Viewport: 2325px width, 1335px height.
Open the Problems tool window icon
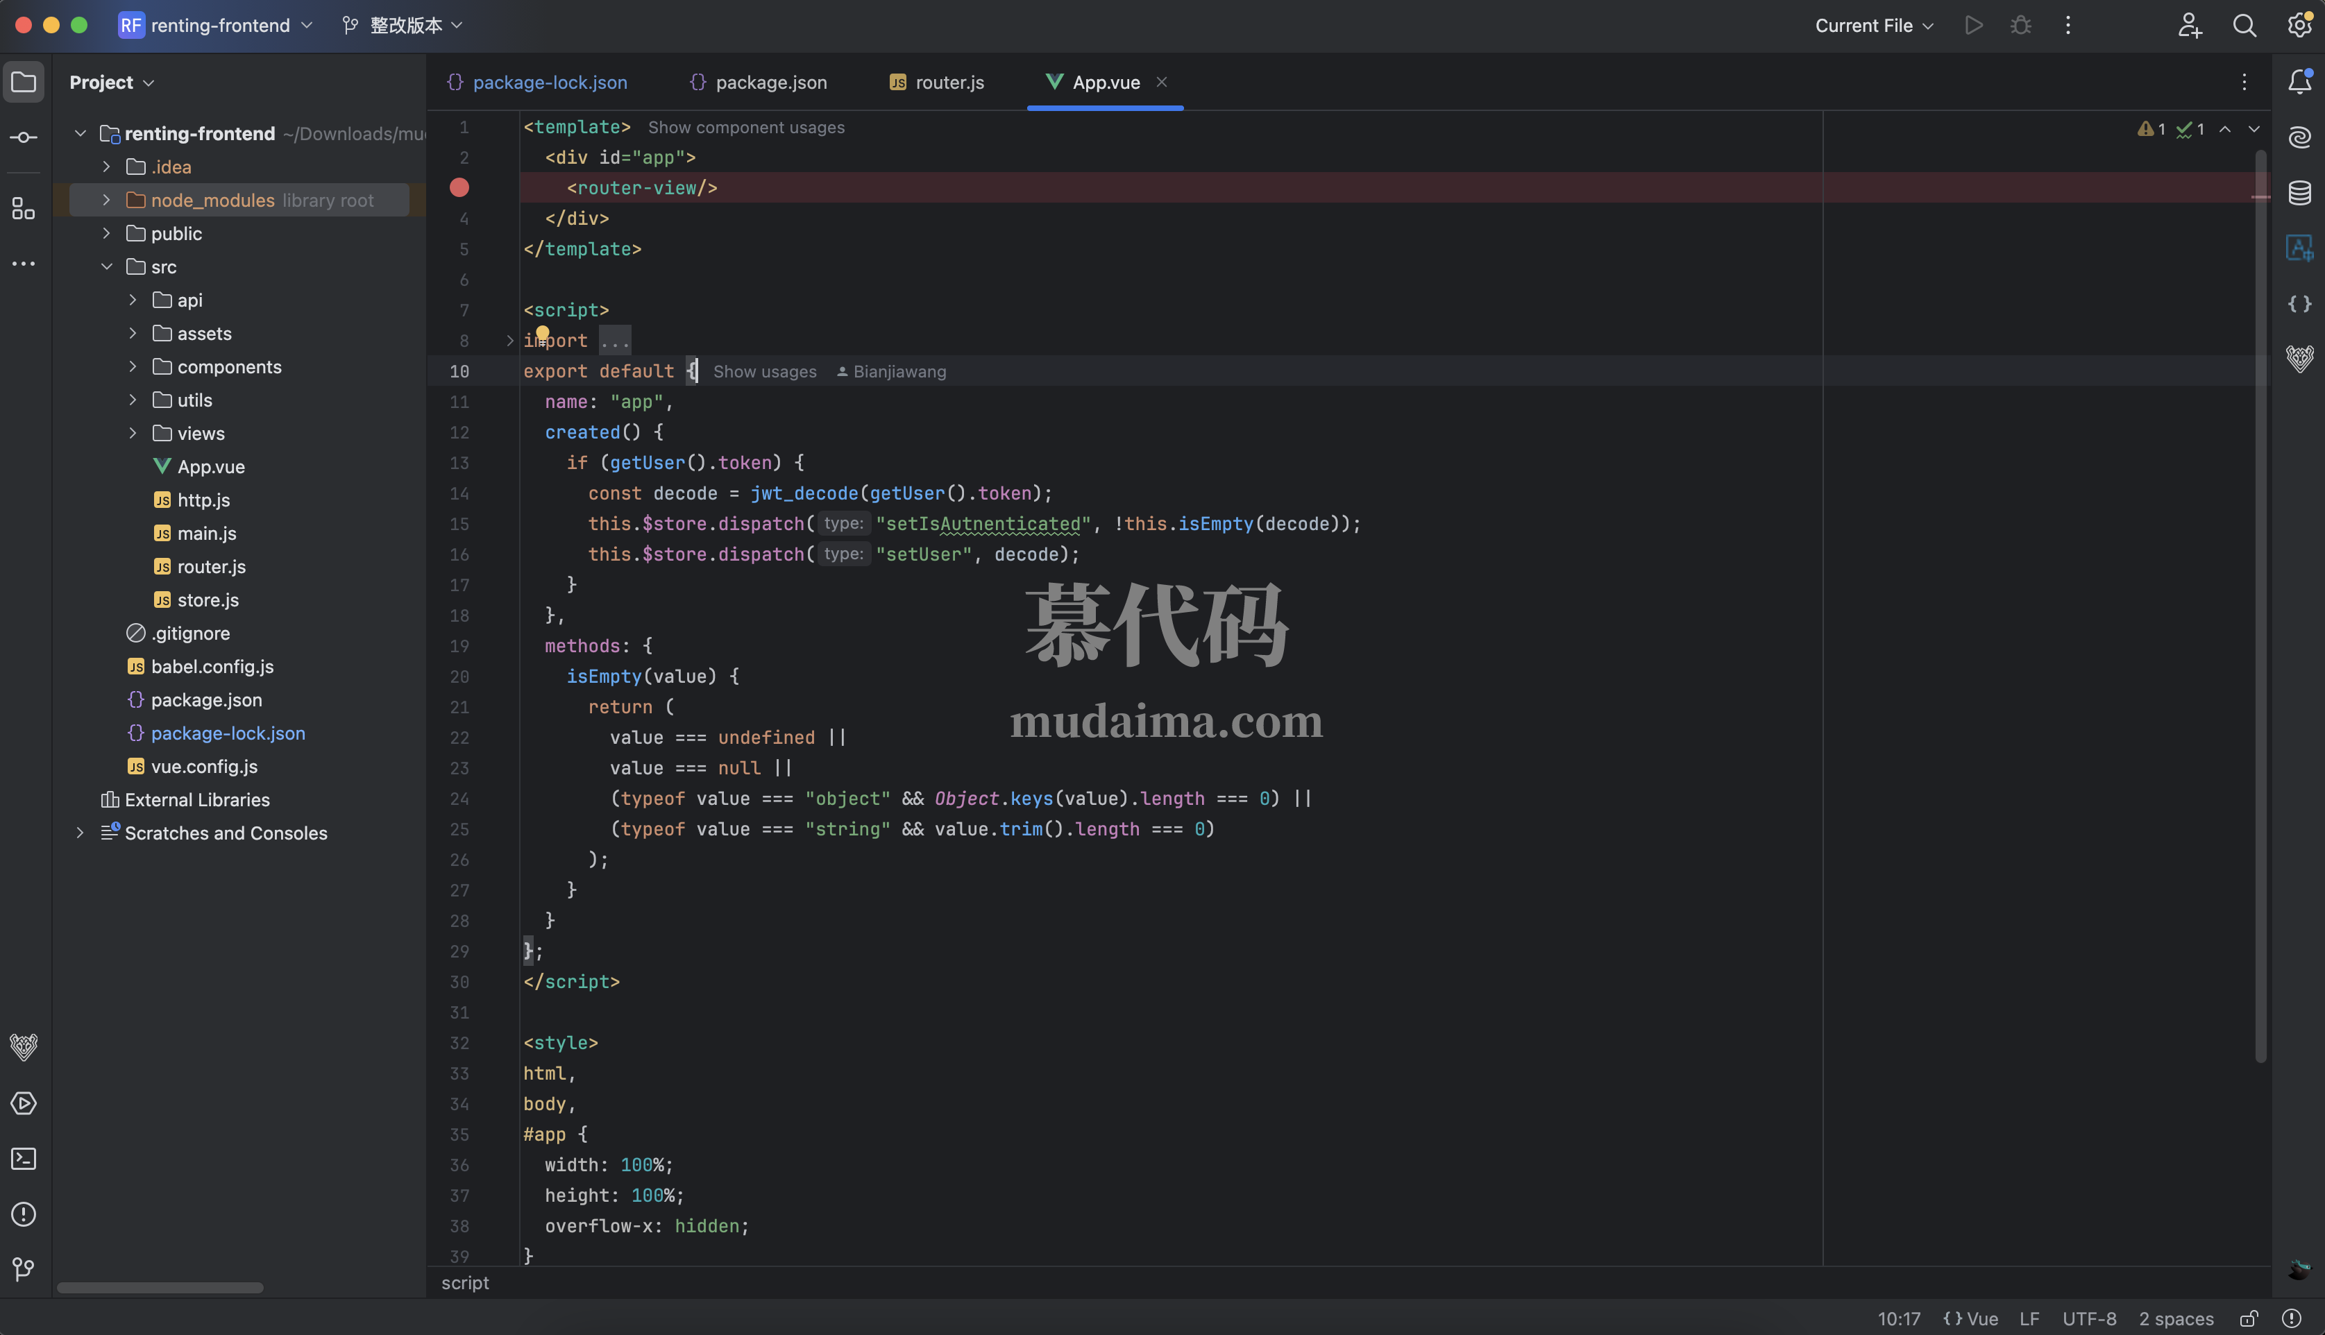(x=24, y=1214)
